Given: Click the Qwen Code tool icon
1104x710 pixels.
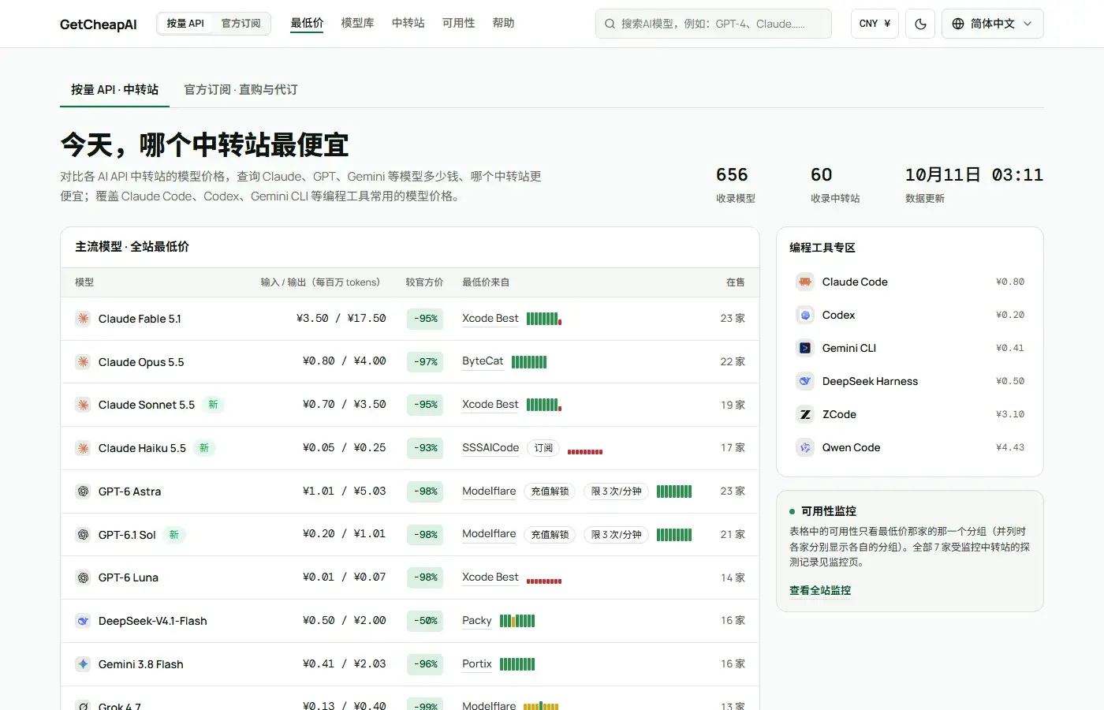Looking at the screenshot, I should (x=805, y=447).
